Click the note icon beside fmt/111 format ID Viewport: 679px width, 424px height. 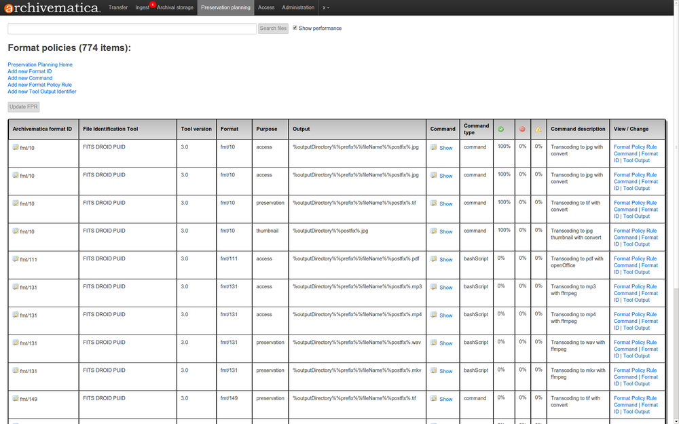[16, 258]
